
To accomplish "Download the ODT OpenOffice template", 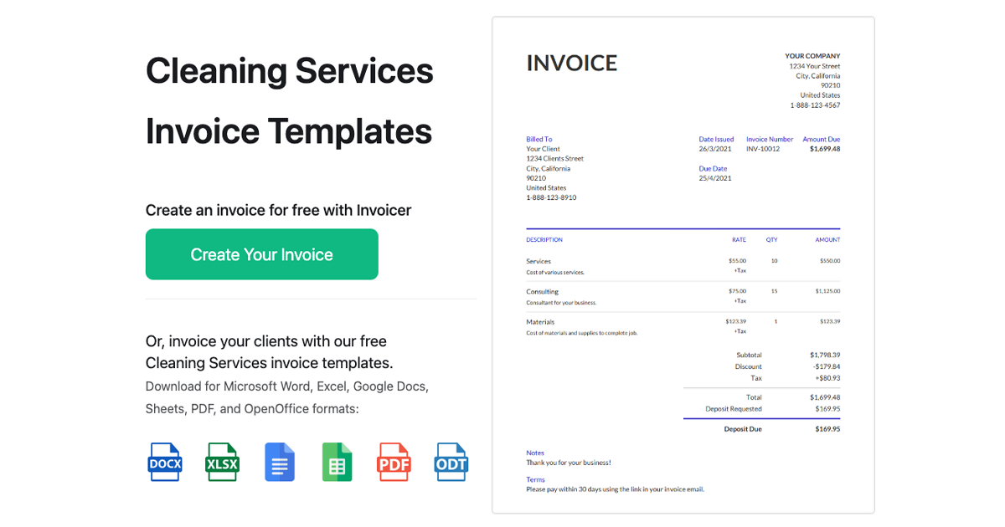I will point(451,462).
